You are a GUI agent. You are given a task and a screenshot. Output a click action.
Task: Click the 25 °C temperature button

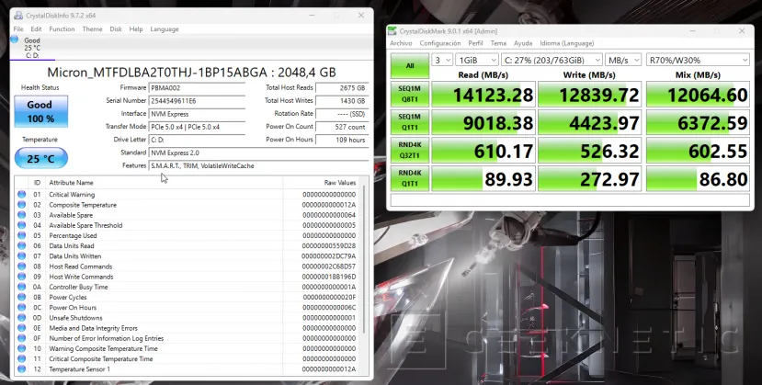pos(40,159)
